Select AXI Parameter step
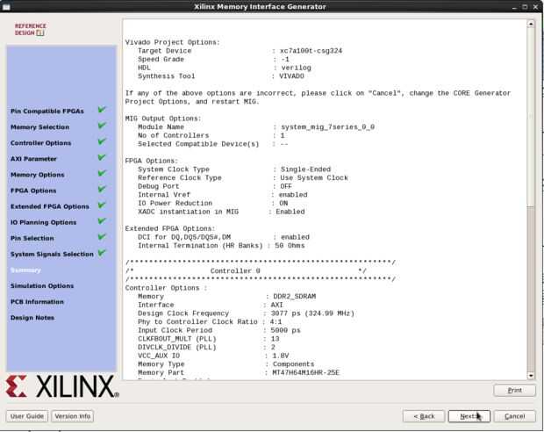The width and height of the screenshot is (544, 432). coord(33,159)
